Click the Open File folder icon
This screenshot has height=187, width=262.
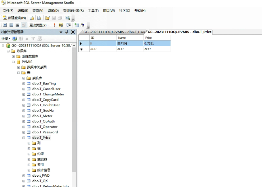click(47, 18)
